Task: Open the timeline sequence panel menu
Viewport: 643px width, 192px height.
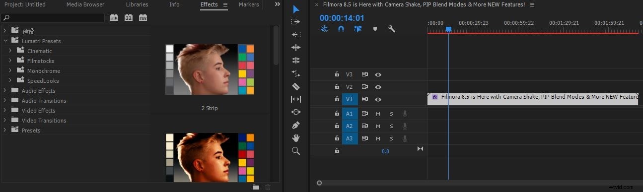Action: coord(532,4)
